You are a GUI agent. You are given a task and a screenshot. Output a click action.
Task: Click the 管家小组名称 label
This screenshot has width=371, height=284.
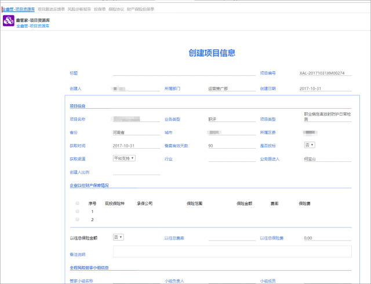pyautogui.click(x=81, y=281)
